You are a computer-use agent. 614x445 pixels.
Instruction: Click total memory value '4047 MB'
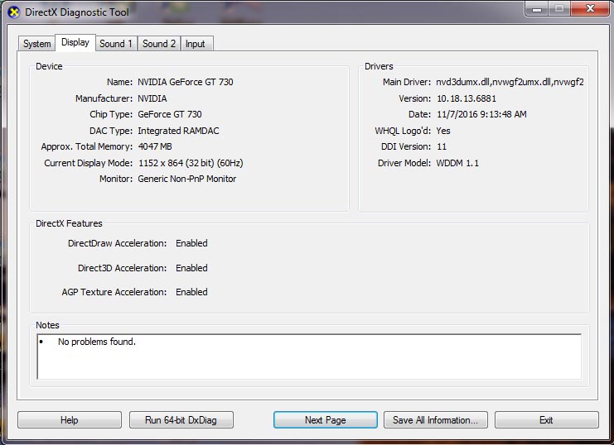point(155,146)
